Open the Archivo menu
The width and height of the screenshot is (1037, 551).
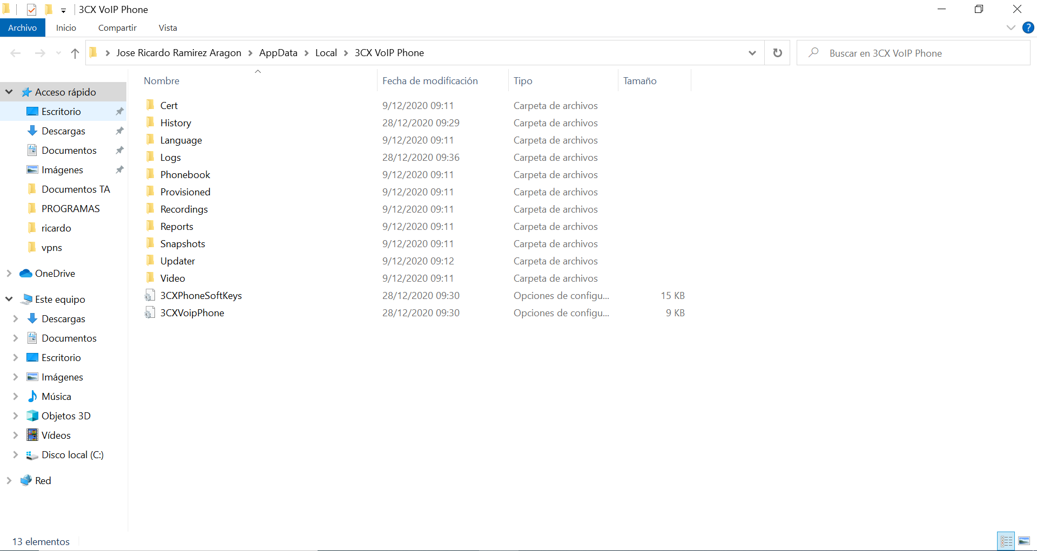23,28
